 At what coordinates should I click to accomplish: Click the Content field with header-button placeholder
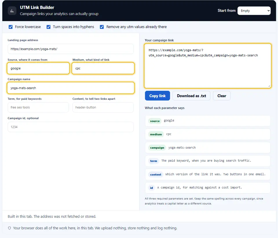click(103, 107)
